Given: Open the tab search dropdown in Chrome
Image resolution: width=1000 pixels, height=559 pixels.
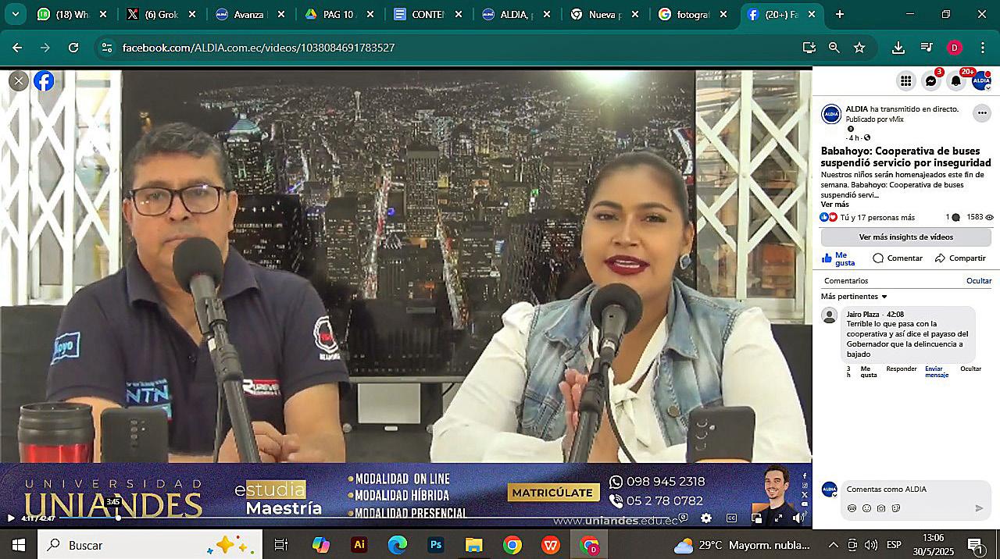Looking at the screenshot, I should [15, 14].
